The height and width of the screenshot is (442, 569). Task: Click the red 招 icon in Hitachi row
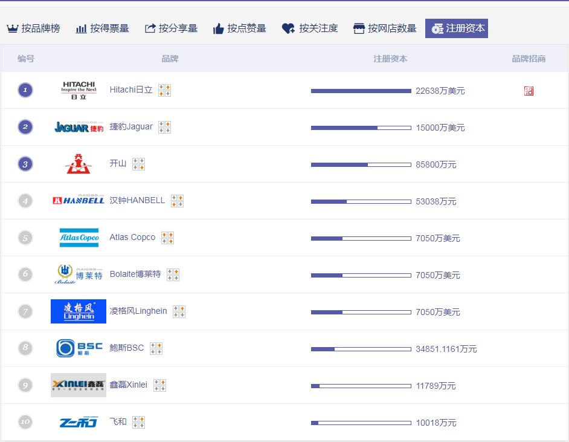point(529,91)
